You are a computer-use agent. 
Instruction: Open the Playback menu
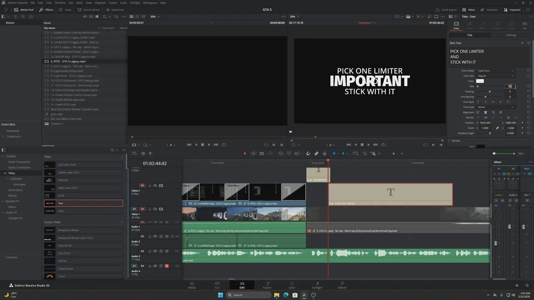coord(100,3)
